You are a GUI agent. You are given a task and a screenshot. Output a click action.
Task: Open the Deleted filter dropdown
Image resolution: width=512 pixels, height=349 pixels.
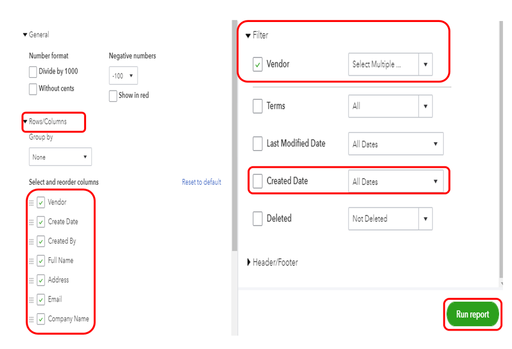(x=390, y=219)
